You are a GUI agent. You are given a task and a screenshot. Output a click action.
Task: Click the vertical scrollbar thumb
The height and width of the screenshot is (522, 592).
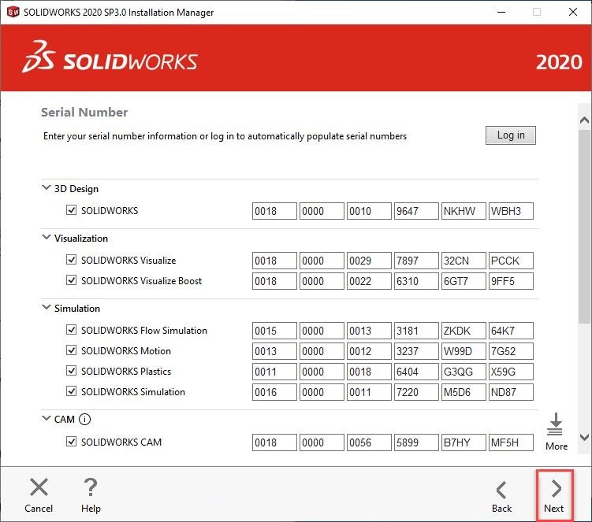click(584, 226)
